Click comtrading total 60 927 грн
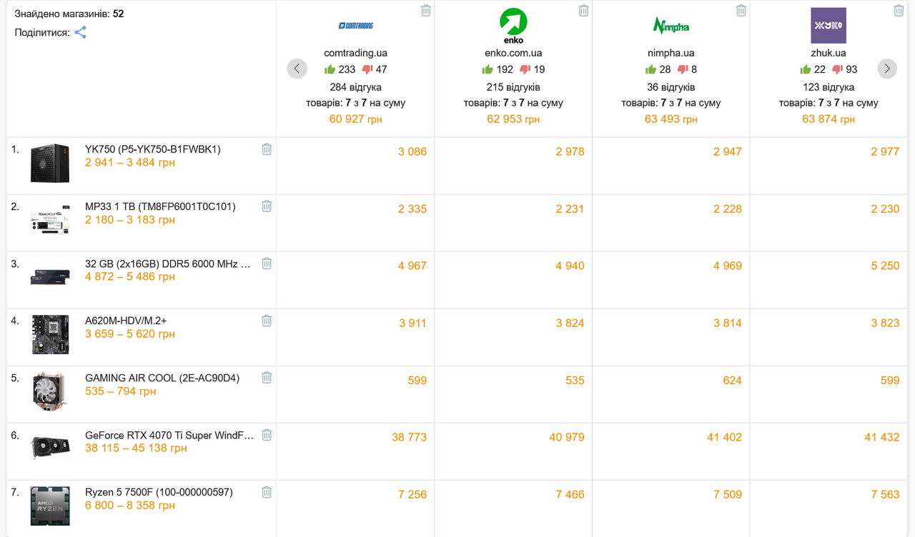This screenshot has height=537, width=915. 356,119
